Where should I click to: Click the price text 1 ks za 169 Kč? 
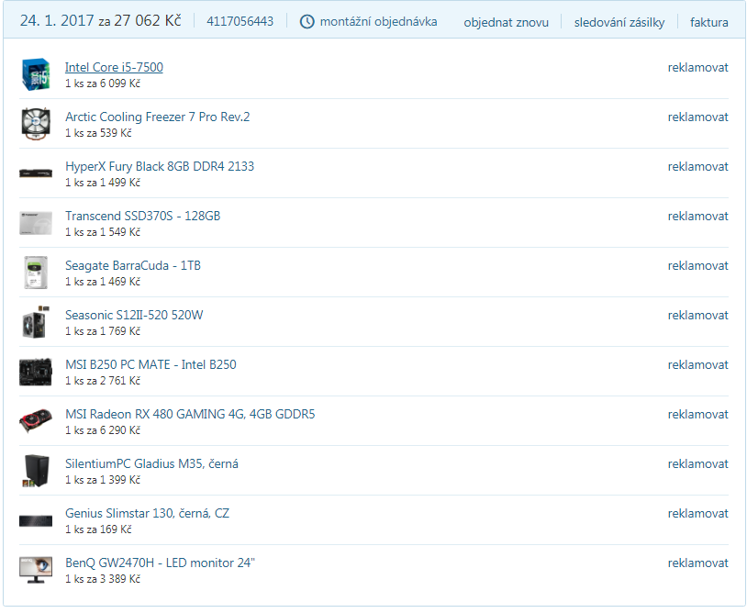[98, 529]
